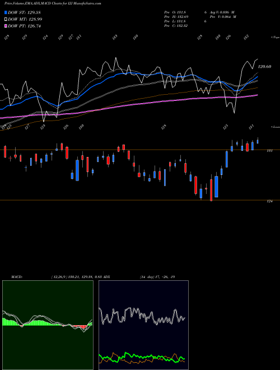The image size is (280, 370).
Task: Click the MACD values '(12,26,9) 130.21, 129.38, 0.83'
Action: point(76,277)
